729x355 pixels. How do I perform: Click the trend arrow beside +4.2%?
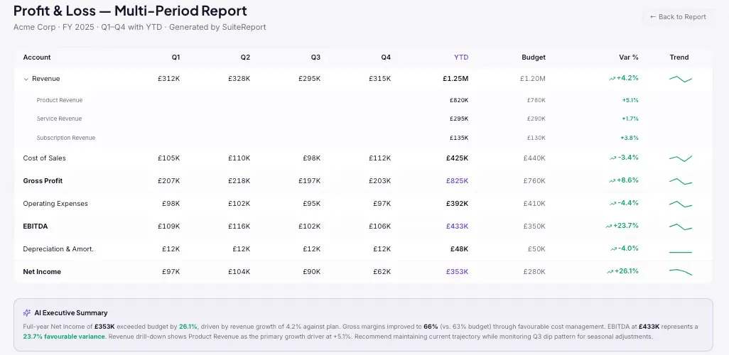612,79
